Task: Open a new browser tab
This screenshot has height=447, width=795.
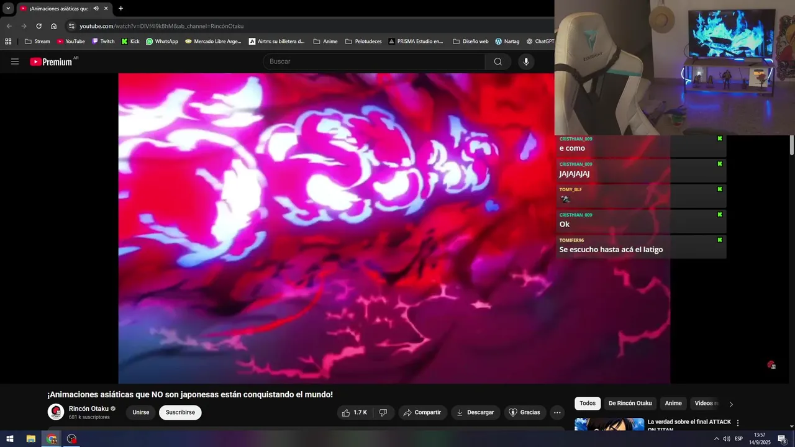Action: (x=120, y=9)
